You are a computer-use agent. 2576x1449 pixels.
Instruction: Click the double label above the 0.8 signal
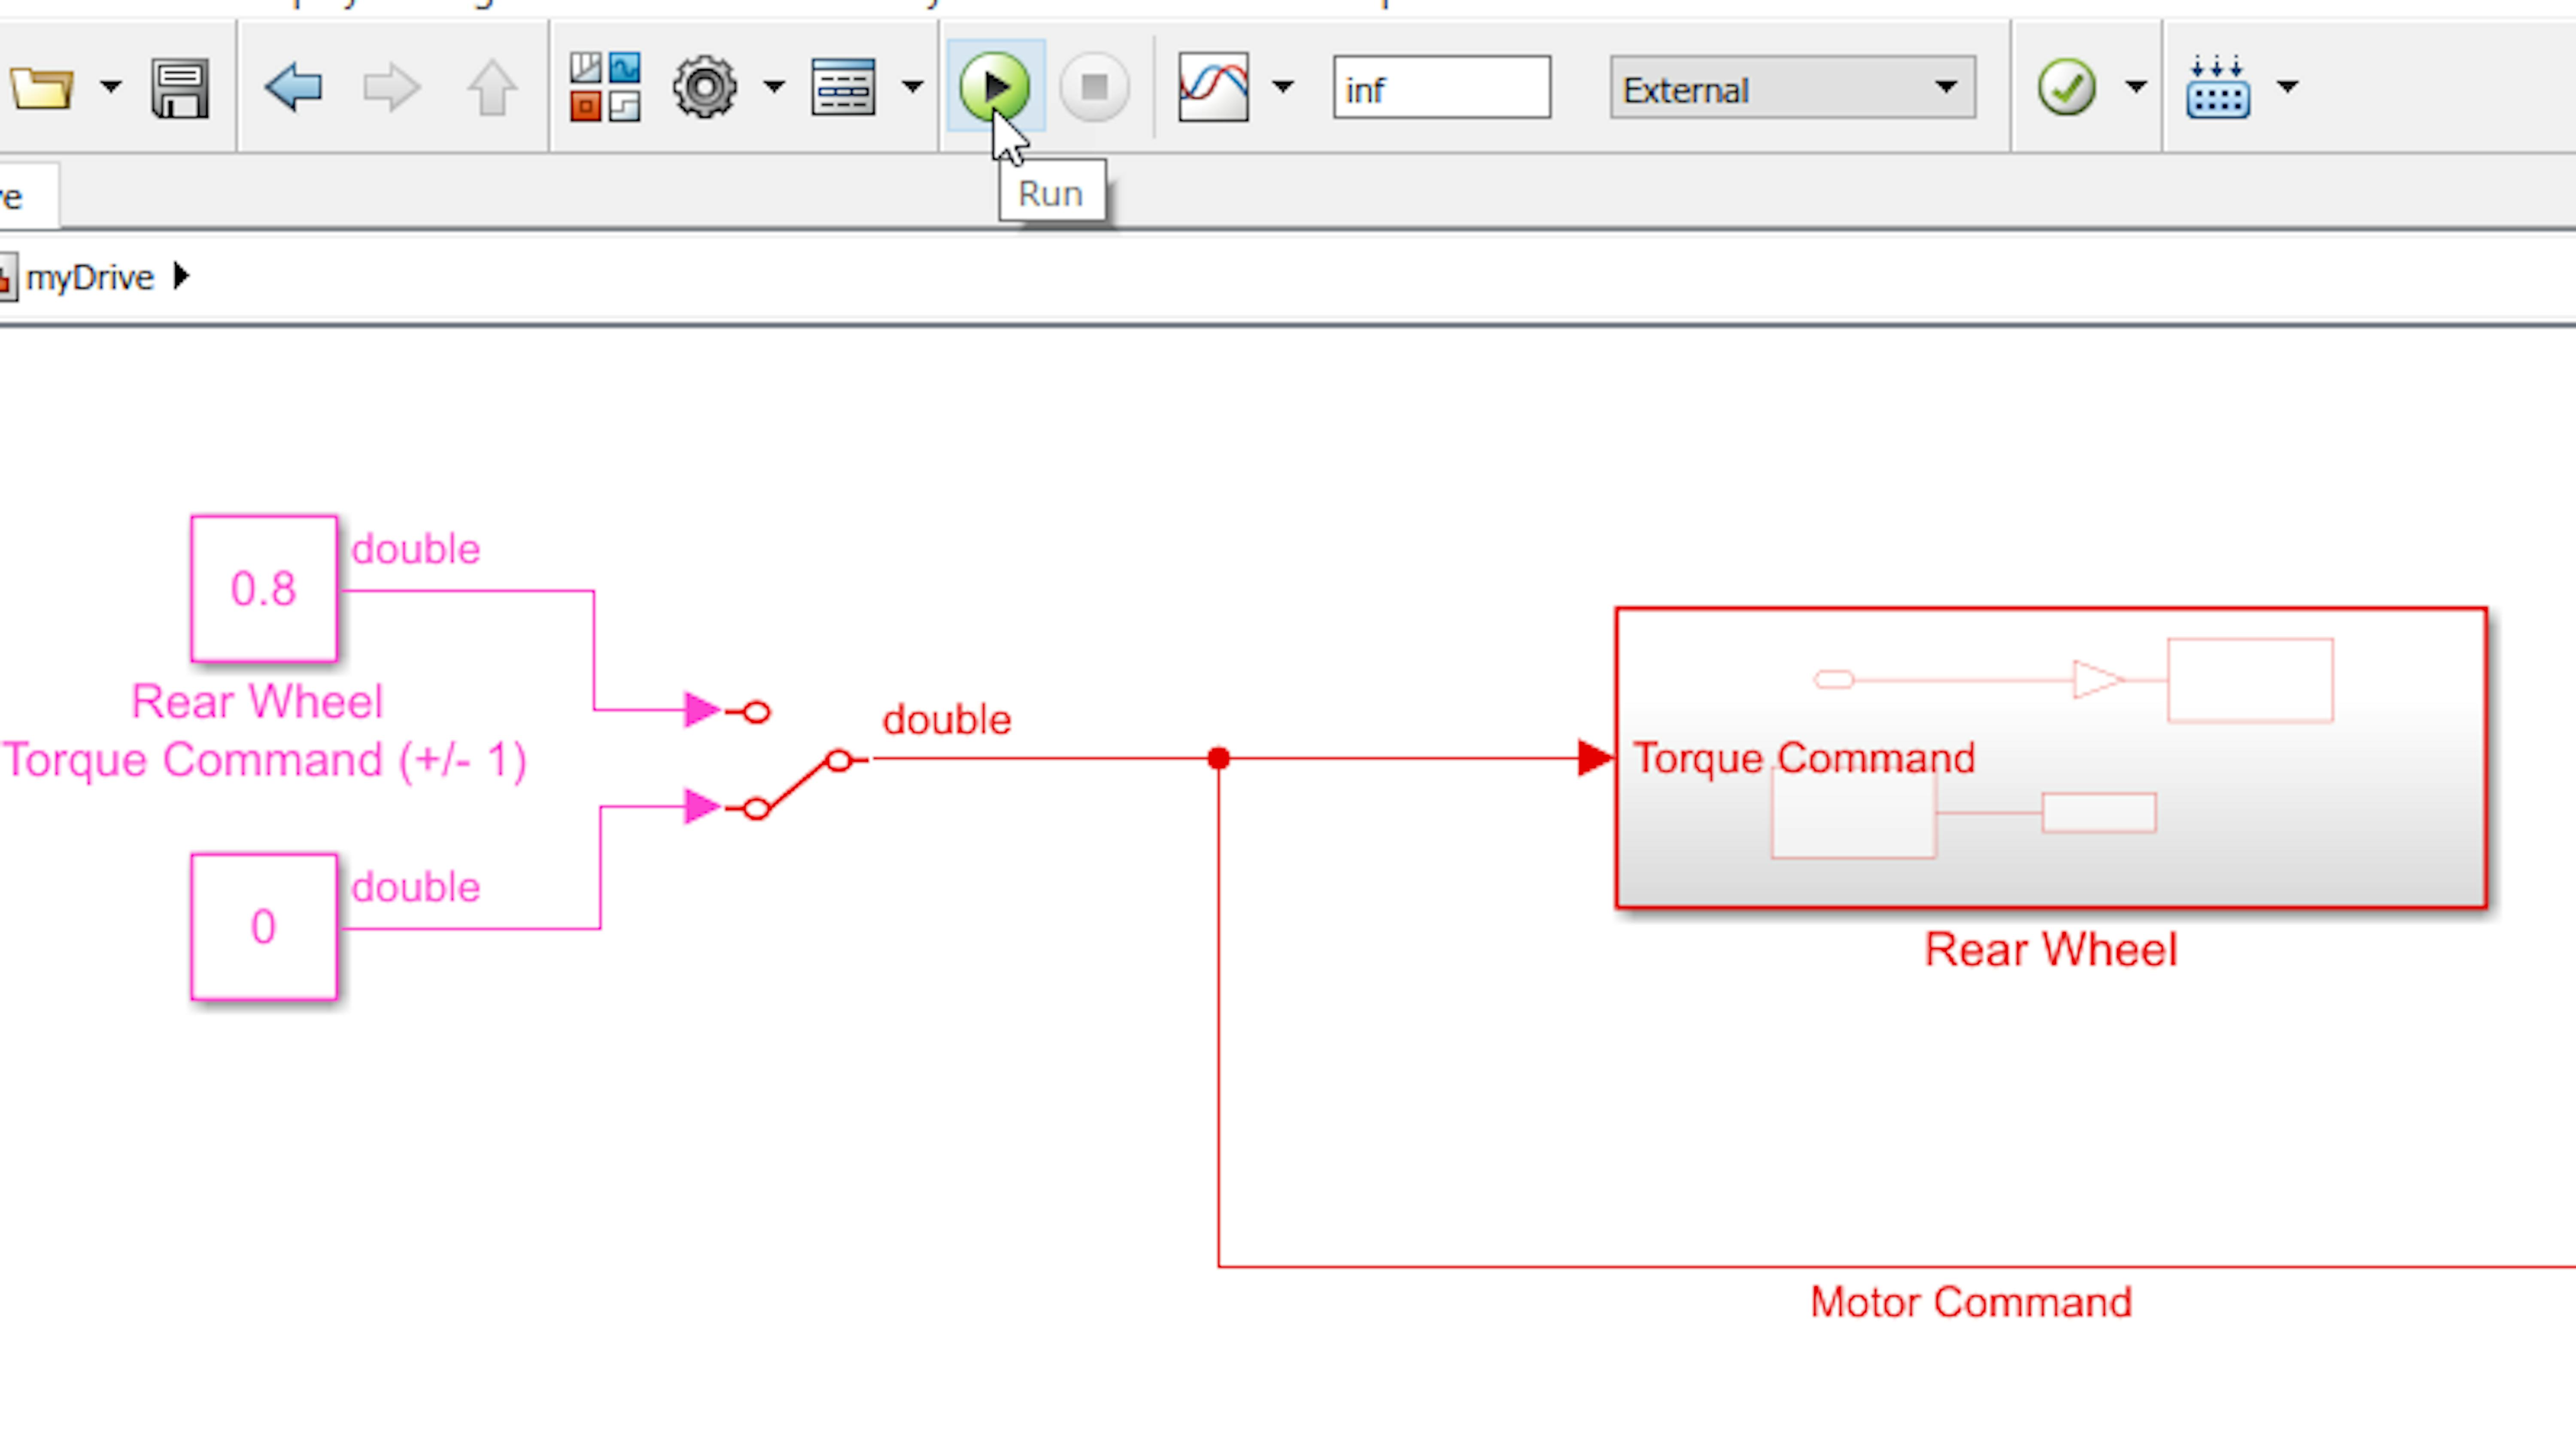point(416,549)
